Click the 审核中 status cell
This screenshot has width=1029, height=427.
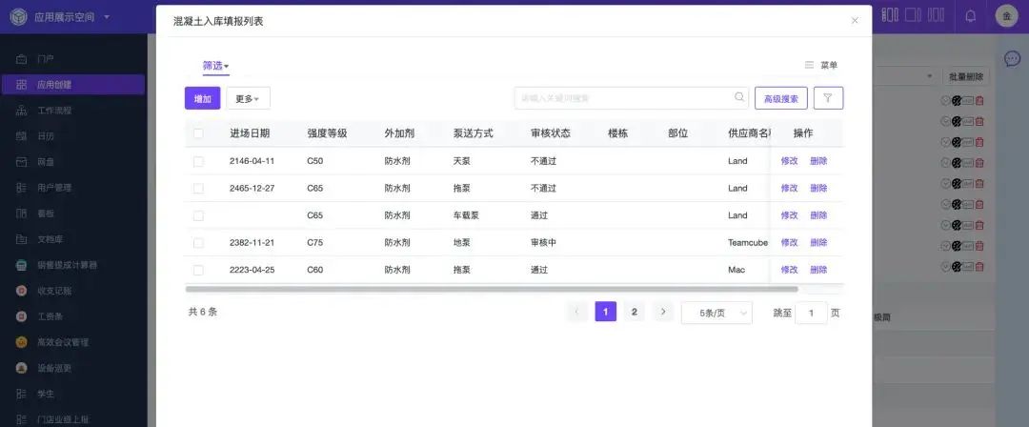pos(543,242)
